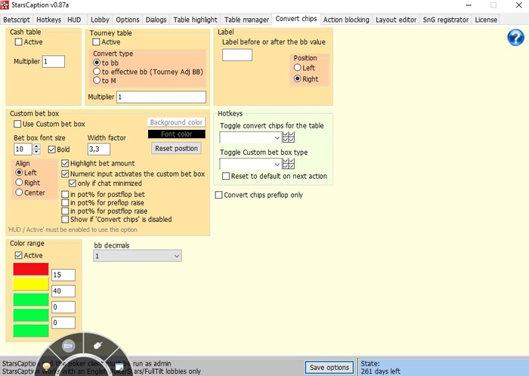The image size is (529, 376).
Task: Select Center bet box alignment
Action: click(x=19, y=193)
